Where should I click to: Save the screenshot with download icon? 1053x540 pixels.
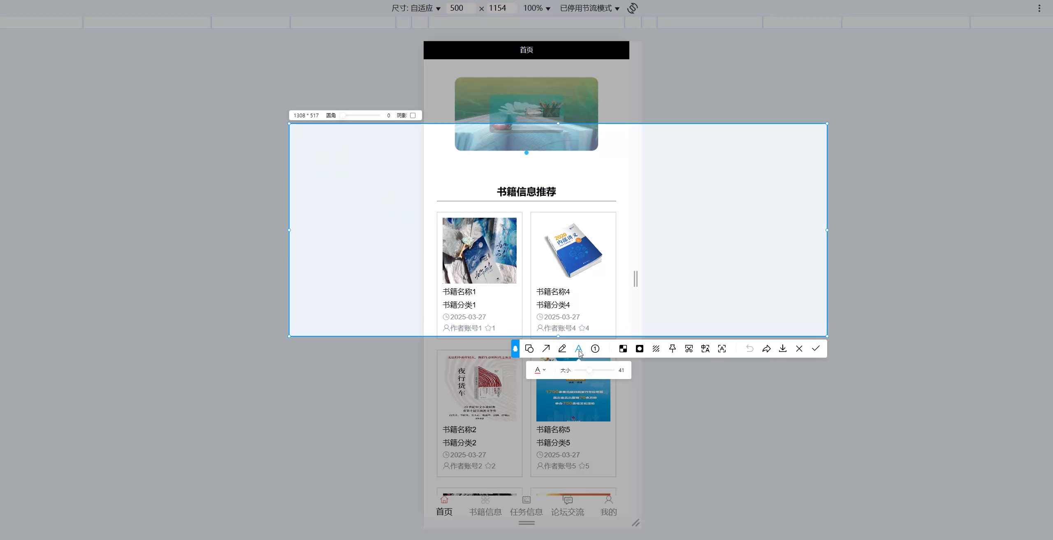(783, 349)
